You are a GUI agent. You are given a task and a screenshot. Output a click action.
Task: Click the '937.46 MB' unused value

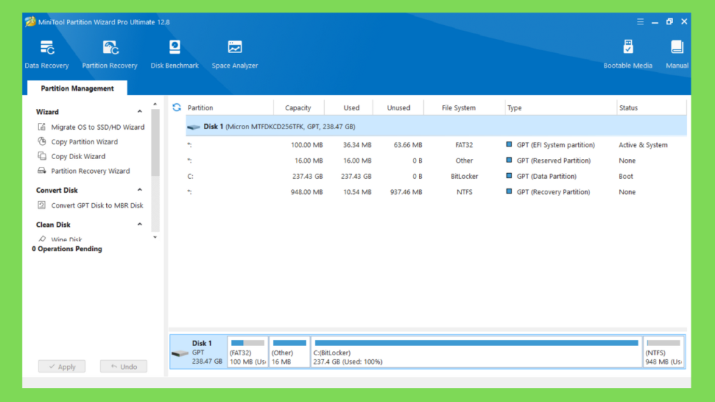point(406,192)
